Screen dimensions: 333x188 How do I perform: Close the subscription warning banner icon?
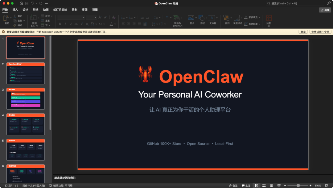(x=3, y=32)
